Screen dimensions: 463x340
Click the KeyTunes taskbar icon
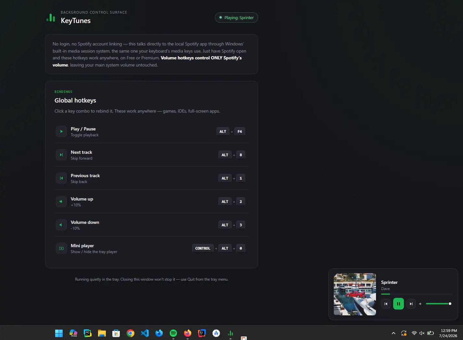click(x=231, y=333)
